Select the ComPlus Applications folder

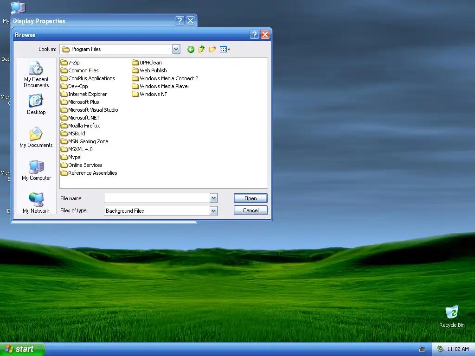pos(88,78)
